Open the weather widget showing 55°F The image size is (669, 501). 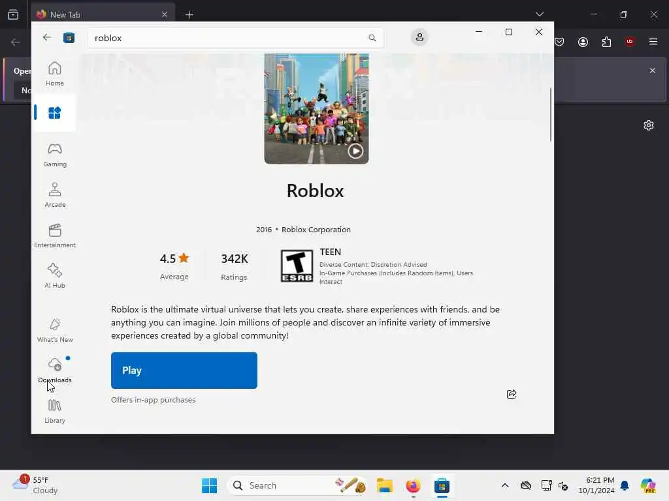click(x=35, y=485)
